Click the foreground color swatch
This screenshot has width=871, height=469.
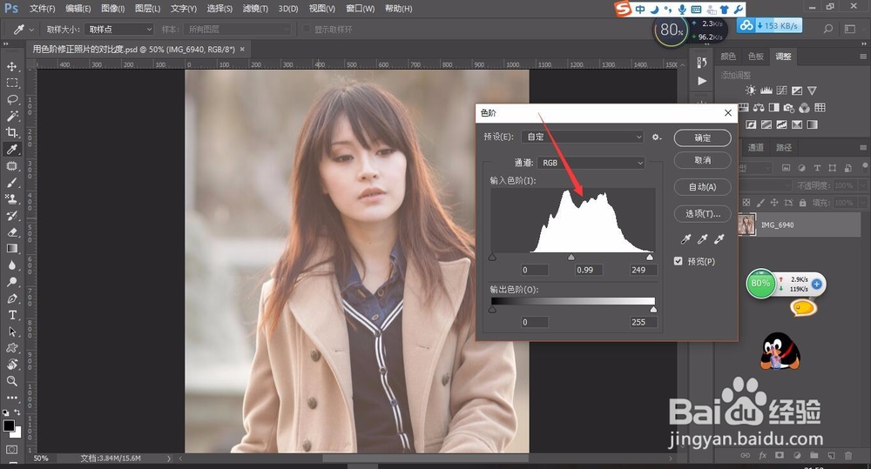[9, 425]
